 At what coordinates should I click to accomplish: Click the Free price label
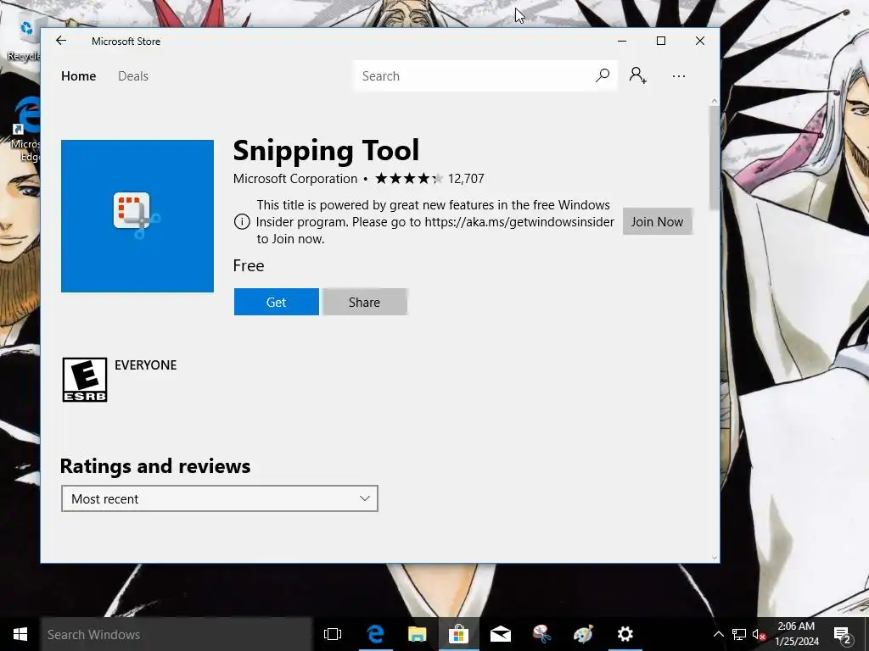(249, 265)
